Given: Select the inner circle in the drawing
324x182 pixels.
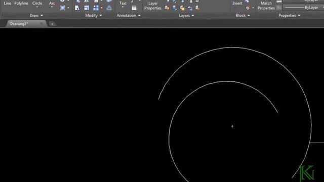Looking at the screenshot, I should pyautogui.click(x=225, y=81).
